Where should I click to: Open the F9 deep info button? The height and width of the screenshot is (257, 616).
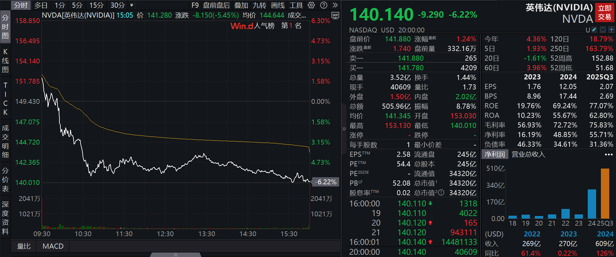(x=195, y=5)
